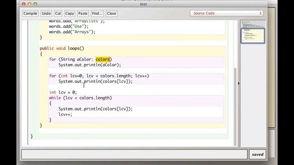Click the line words.add("Arrays");
The width and height of the screenshot is (294, 165).
coord(72,32)
